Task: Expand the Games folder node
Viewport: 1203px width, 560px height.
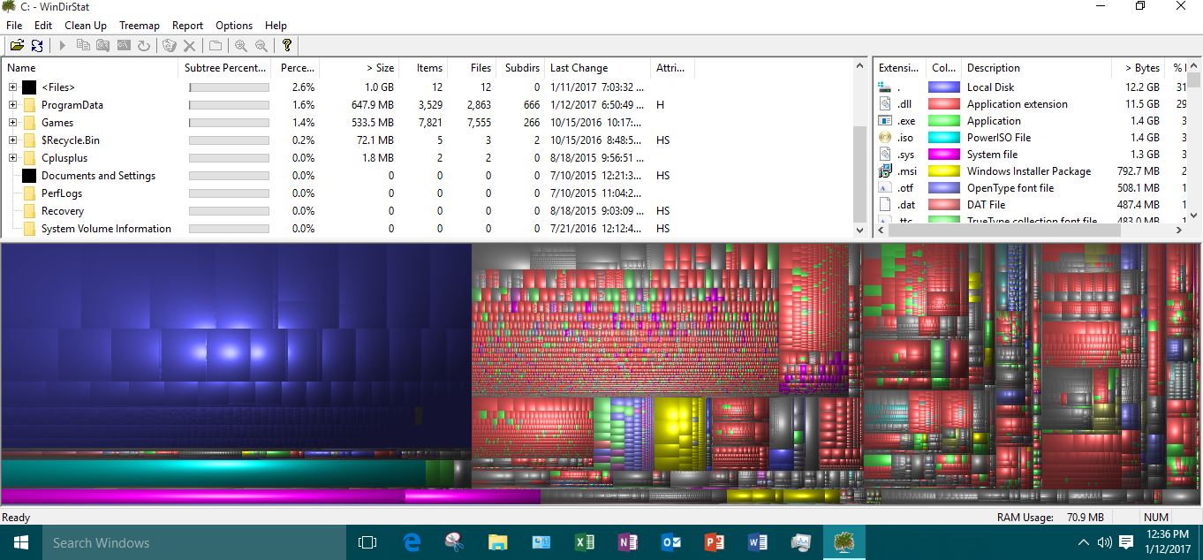Action: (x=12, y=123)
